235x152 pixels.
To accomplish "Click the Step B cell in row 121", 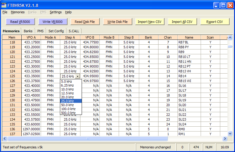I will click(129, 57).
